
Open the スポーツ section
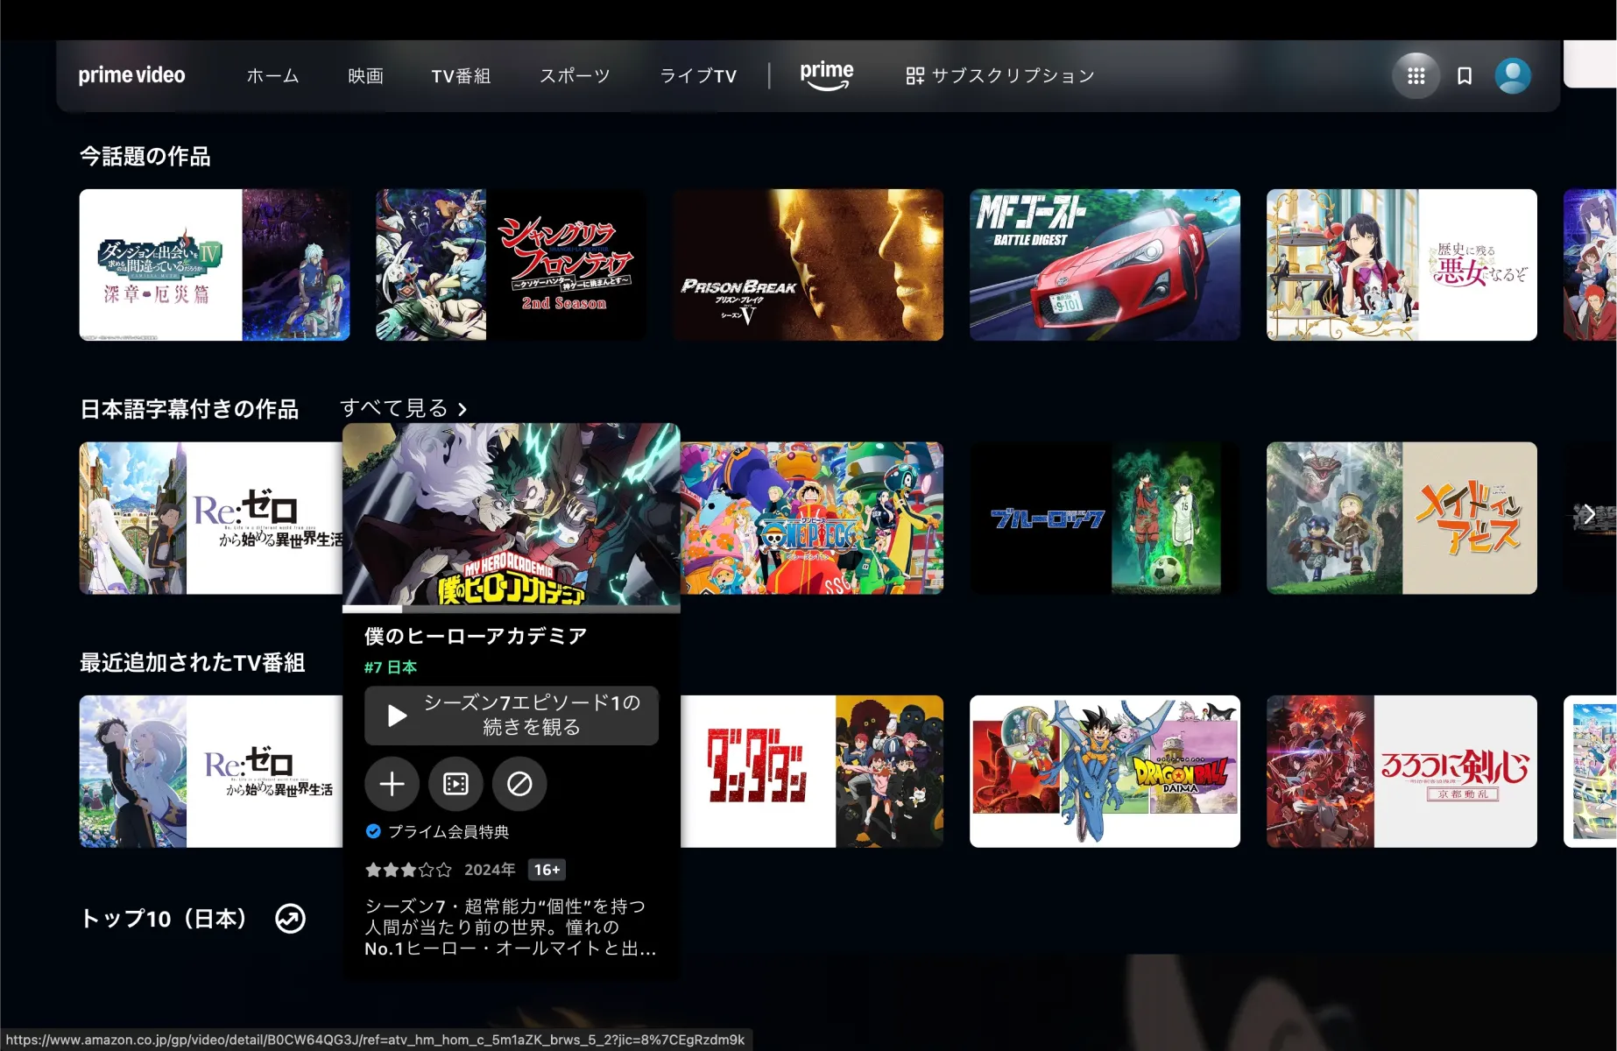574,76
